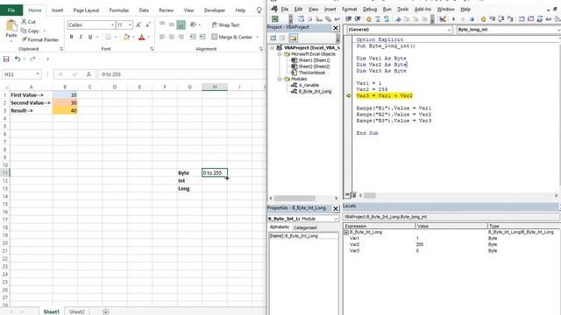Toggle Bold formatting

(71, 37)
